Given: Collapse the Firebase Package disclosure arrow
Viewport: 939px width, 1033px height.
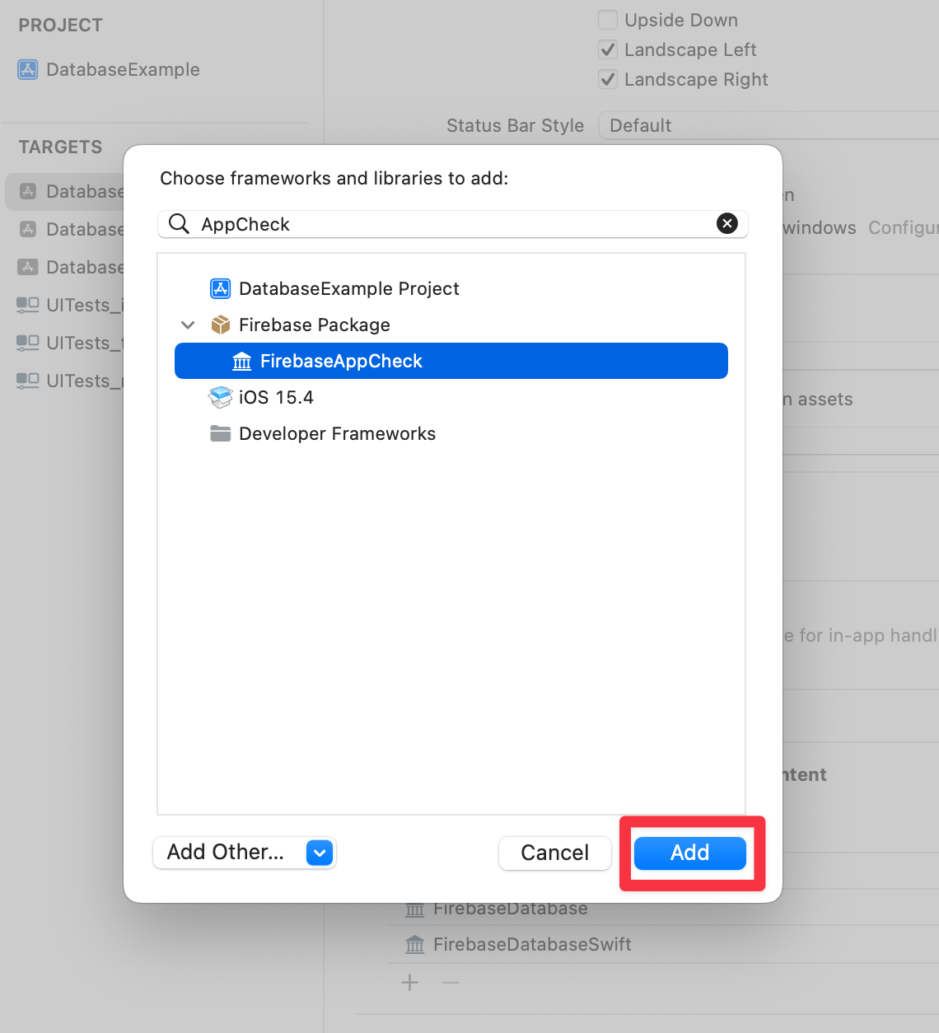Looking at the screenshot, I should [188, 325].
